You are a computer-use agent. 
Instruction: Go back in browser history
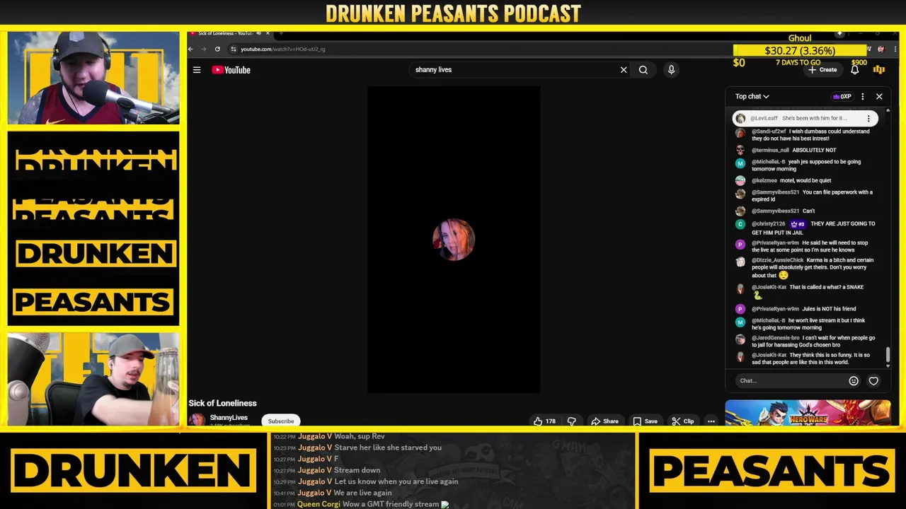[x=190, y=49]
